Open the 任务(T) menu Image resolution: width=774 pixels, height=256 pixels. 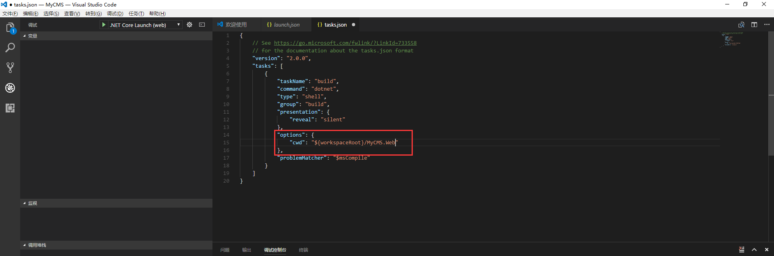(136, 13)
